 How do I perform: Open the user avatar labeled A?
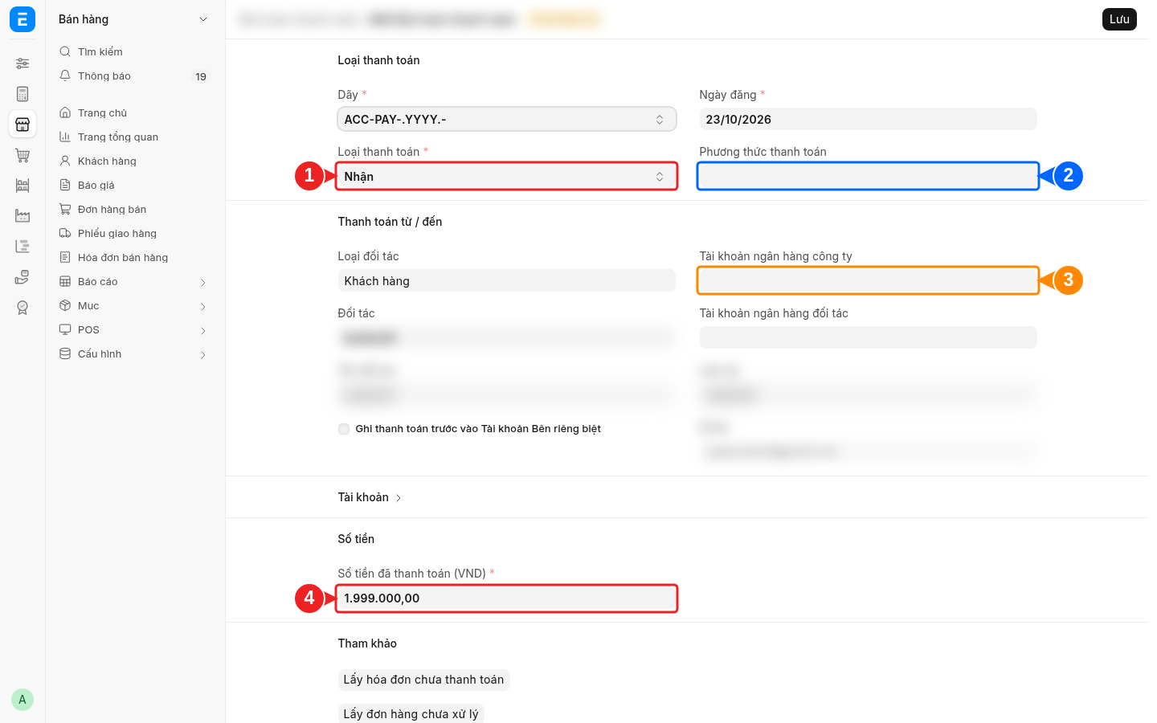pyautogui.click(x=22, y=700)
